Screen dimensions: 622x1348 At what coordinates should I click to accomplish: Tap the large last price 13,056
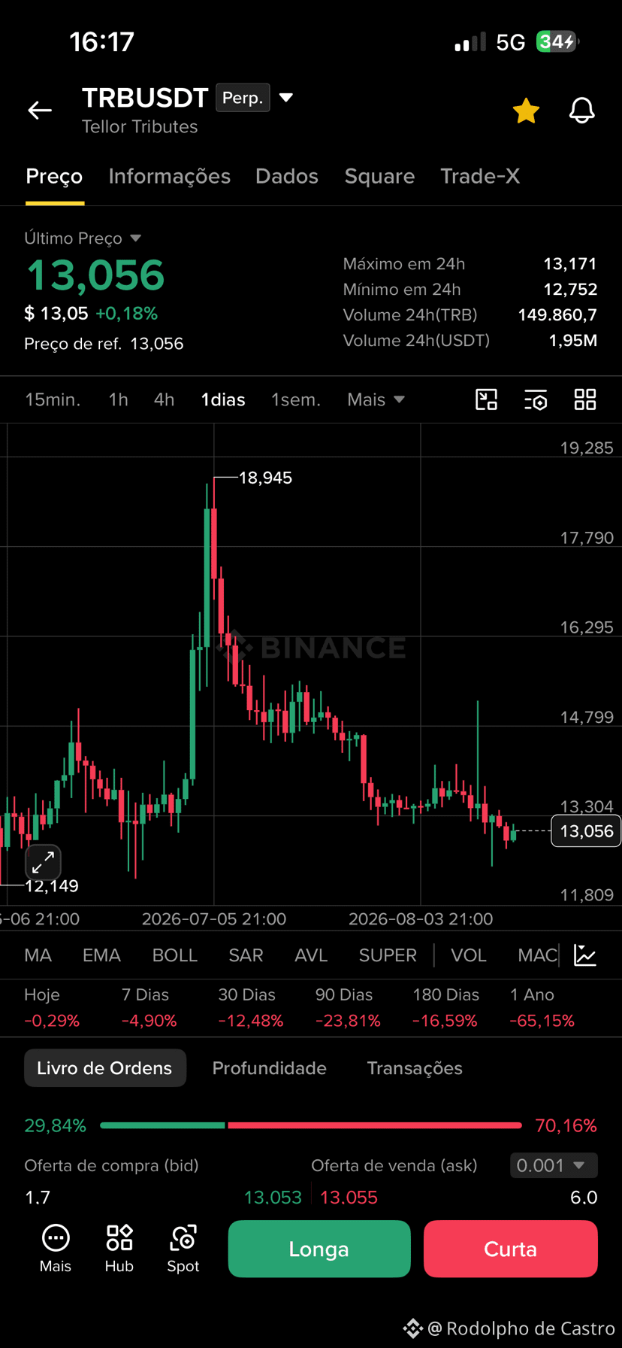pyautogui.click(x=95, y=275)
